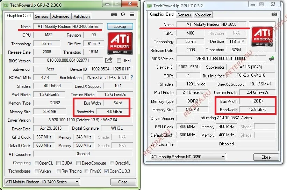
Task: Click the Transistors value 181M
Action: point(94,52)
